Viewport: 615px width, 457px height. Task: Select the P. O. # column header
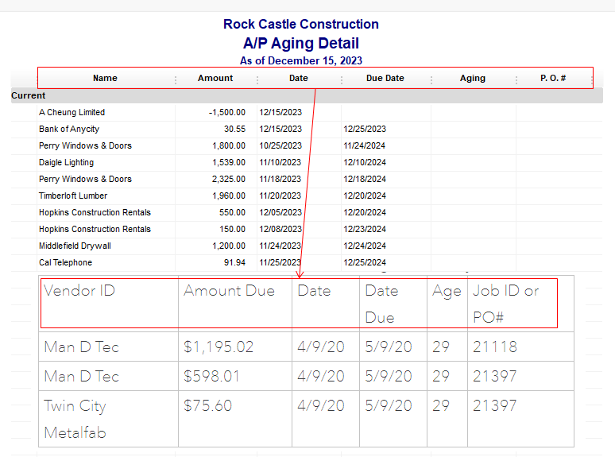tap(552, 78)
